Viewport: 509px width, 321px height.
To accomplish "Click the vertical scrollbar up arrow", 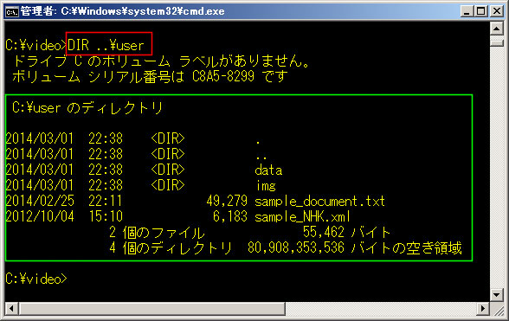I will (496, 29).
